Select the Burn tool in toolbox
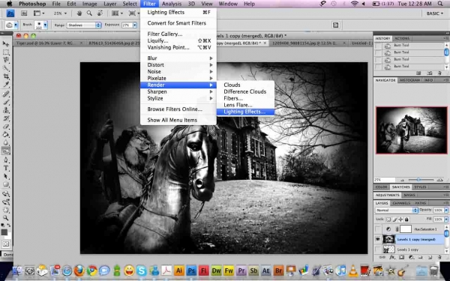The width and height of the screenshot is (450, 281). point(6,151)
